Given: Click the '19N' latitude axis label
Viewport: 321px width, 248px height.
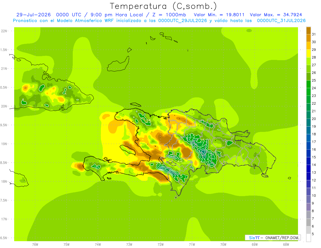Looking at the screenshot, I should tap(4, 144).
